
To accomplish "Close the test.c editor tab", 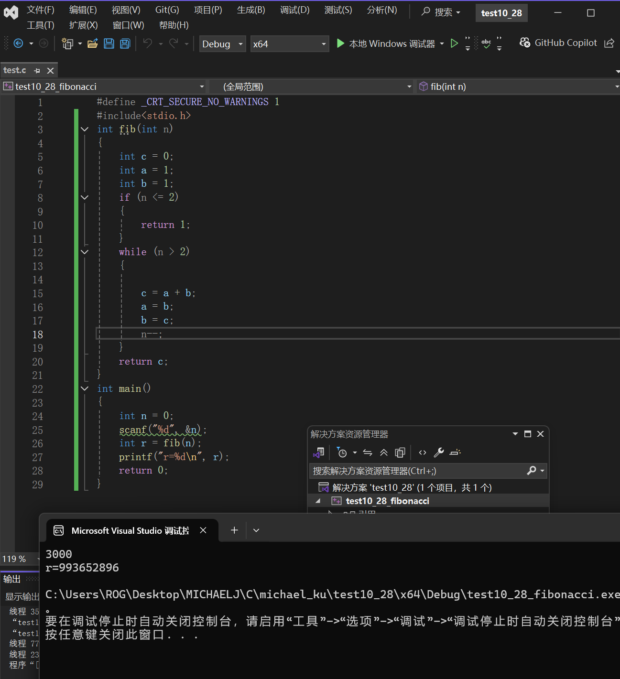I will pos(50,71).
